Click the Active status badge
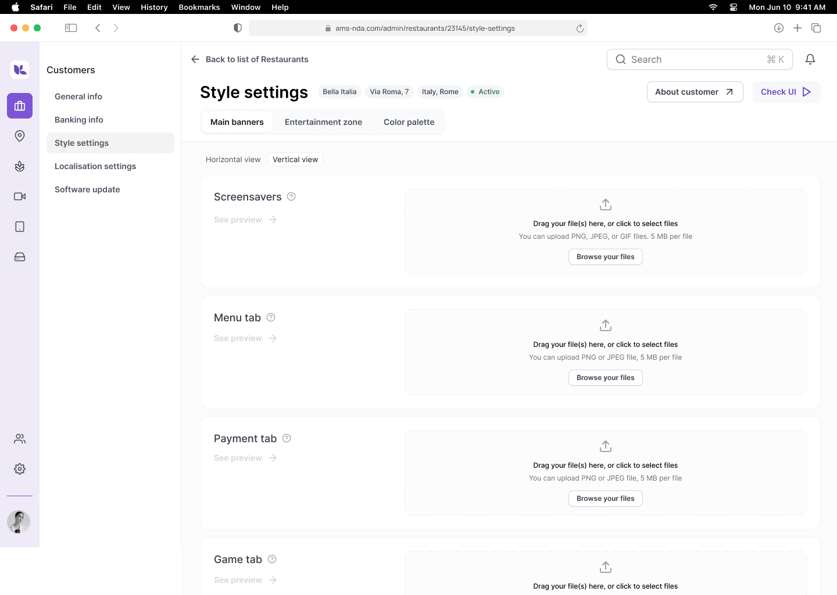This screenshot has width=837, height=595. pos(485,92)
